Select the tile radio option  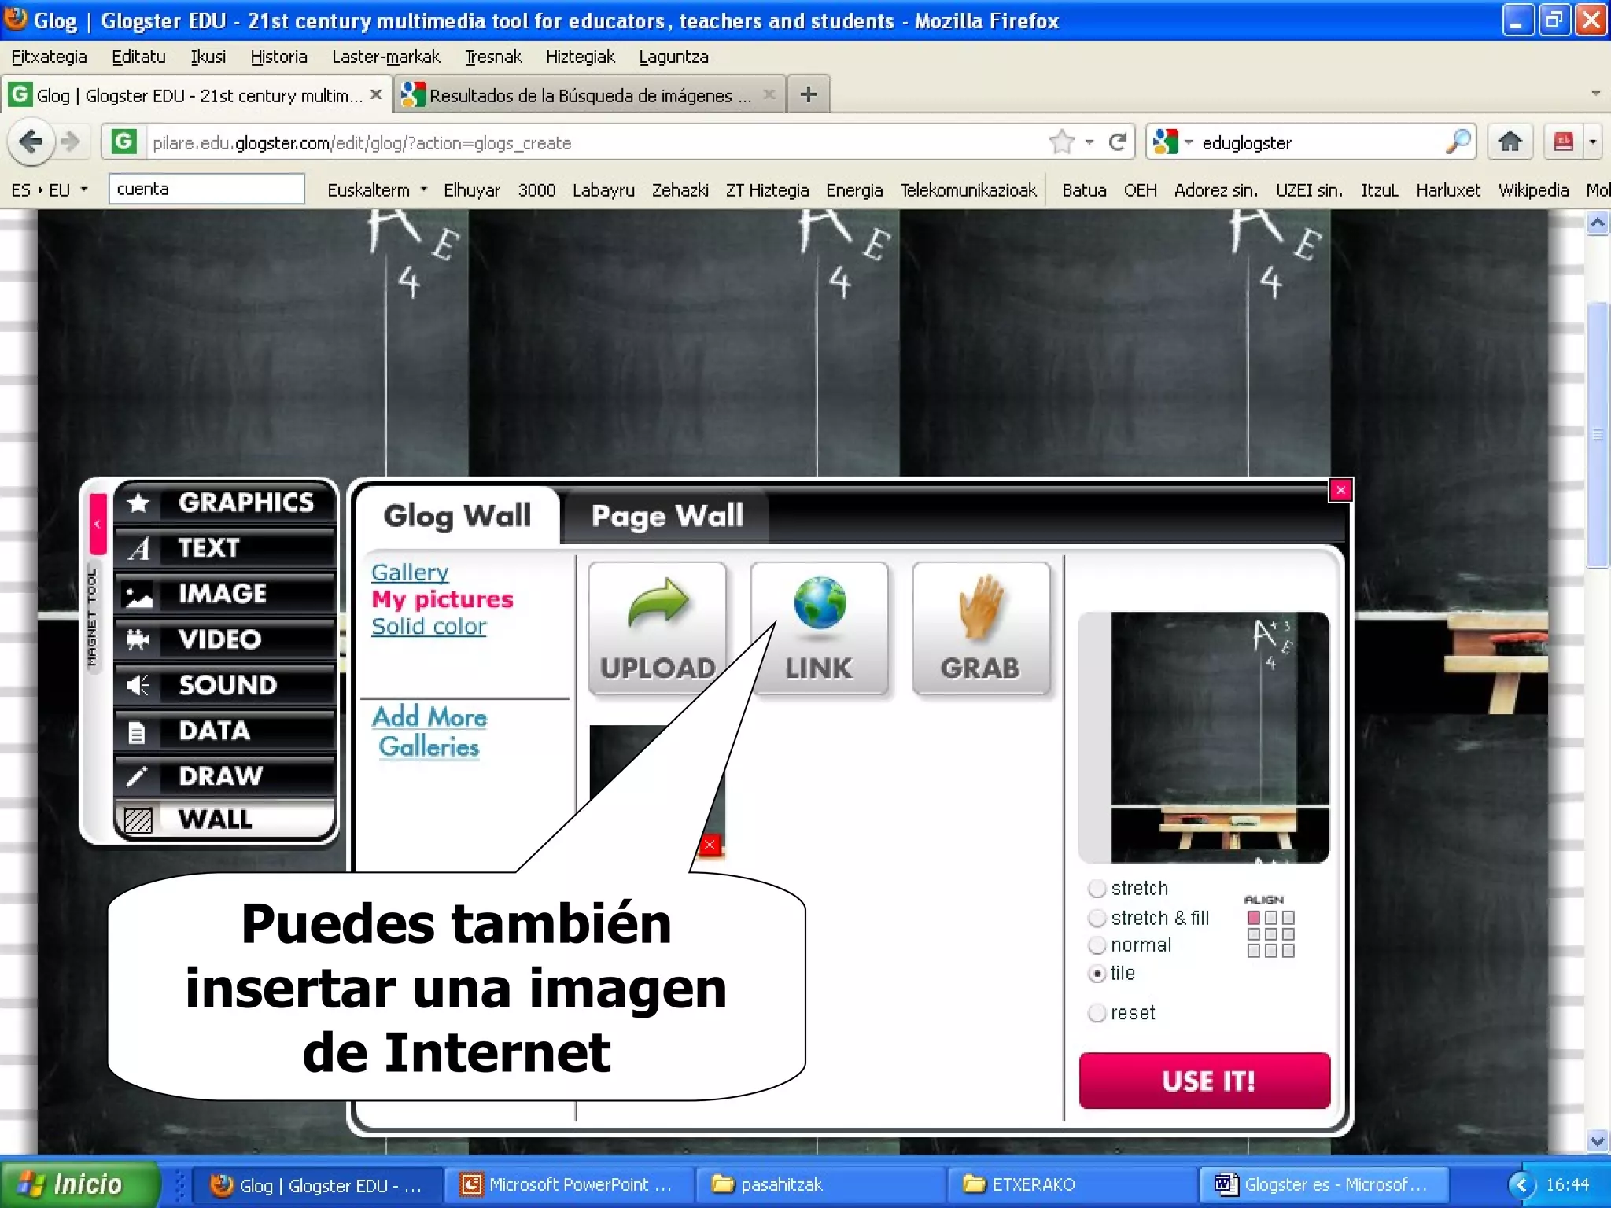pyautogui.click(x=1097, y=974)
